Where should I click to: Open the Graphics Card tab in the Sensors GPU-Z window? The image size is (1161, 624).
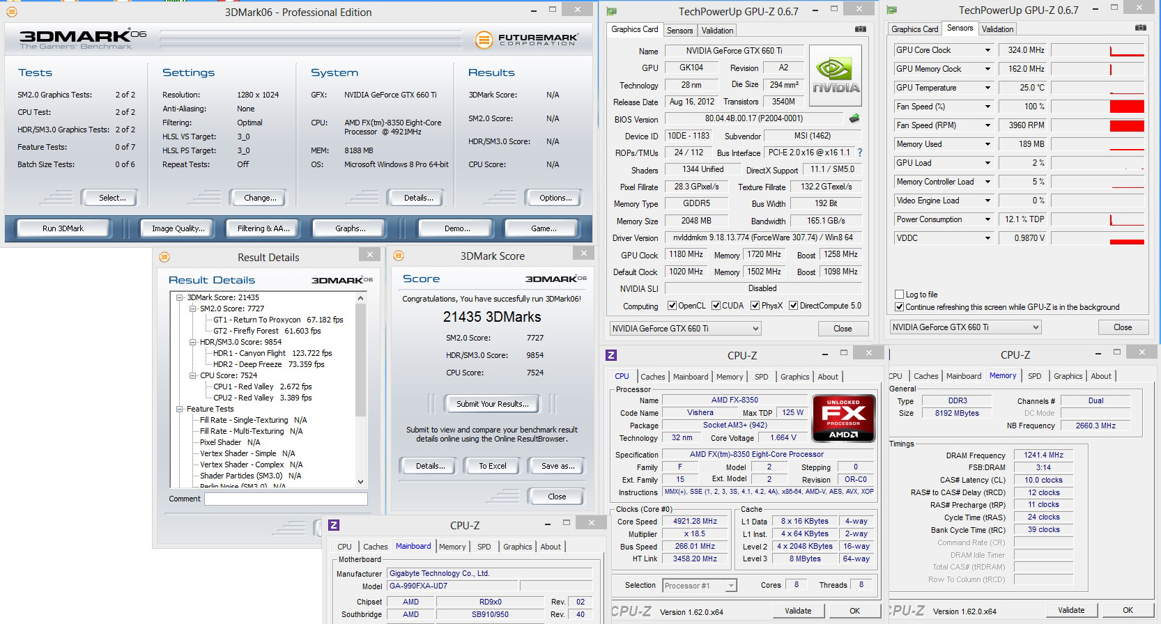[914, 29]
